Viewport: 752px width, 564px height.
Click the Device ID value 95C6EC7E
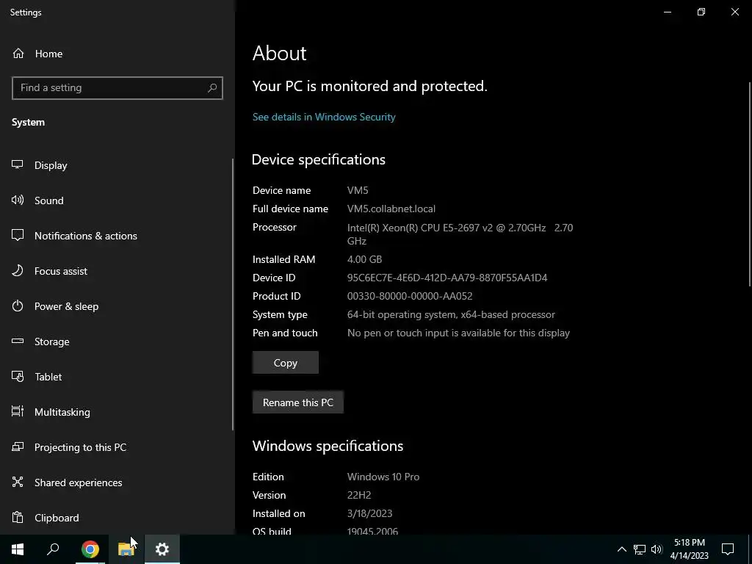click(447, 278)
